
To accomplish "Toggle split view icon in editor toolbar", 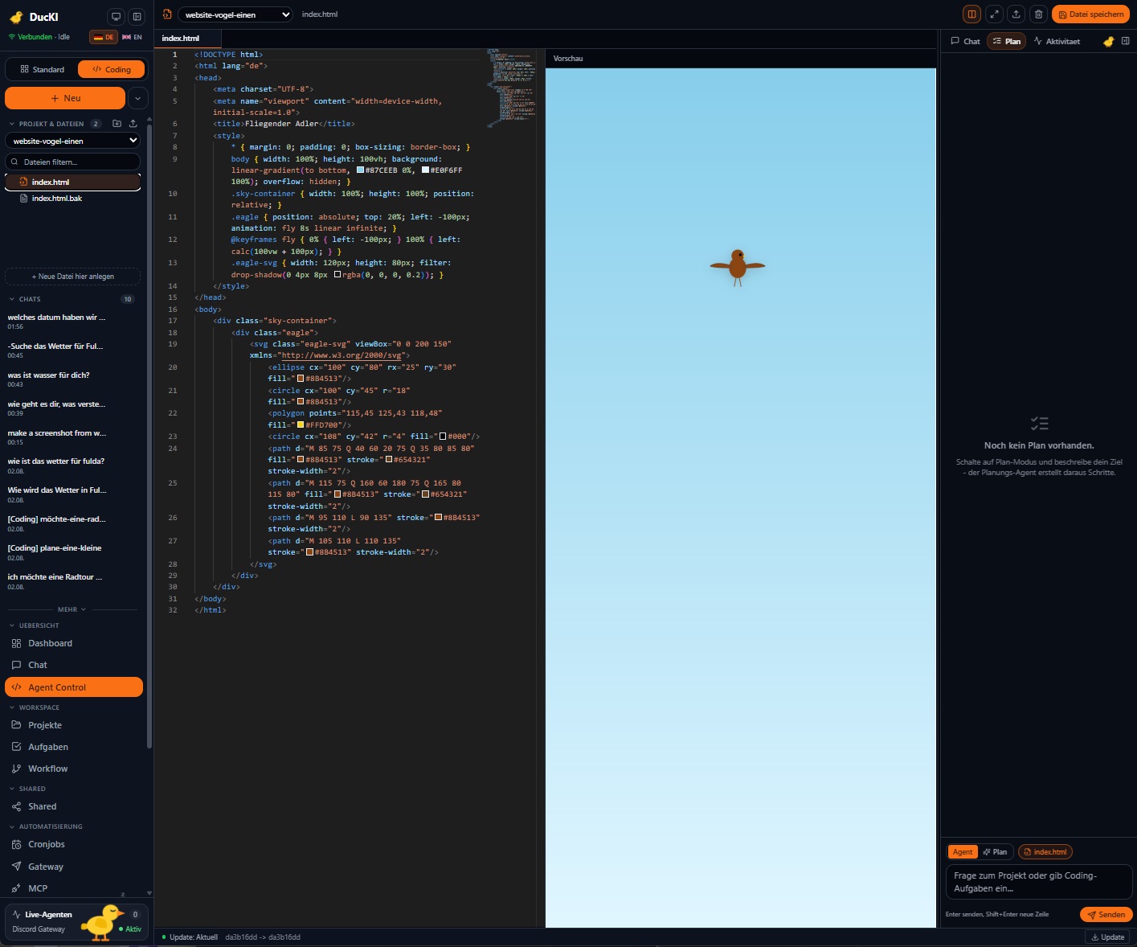I will pyautogui.click(x=971, y=14).
